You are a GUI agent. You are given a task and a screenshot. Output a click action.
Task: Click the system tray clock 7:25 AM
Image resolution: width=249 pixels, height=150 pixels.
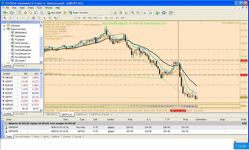[242, 146]
